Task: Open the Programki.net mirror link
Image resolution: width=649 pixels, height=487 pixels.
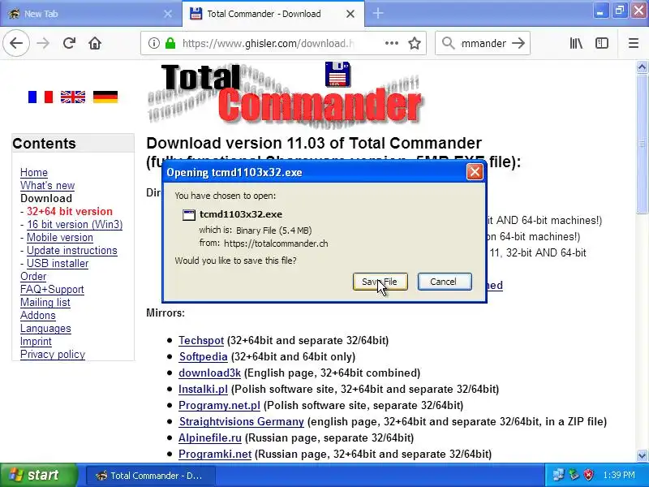Action: click(x=215, y=454)
